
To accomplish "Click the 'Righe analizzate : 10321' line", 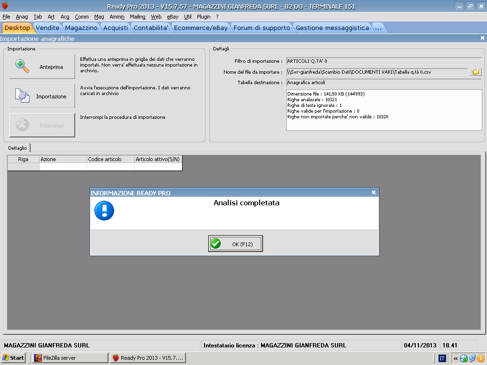I will point(312,100).
